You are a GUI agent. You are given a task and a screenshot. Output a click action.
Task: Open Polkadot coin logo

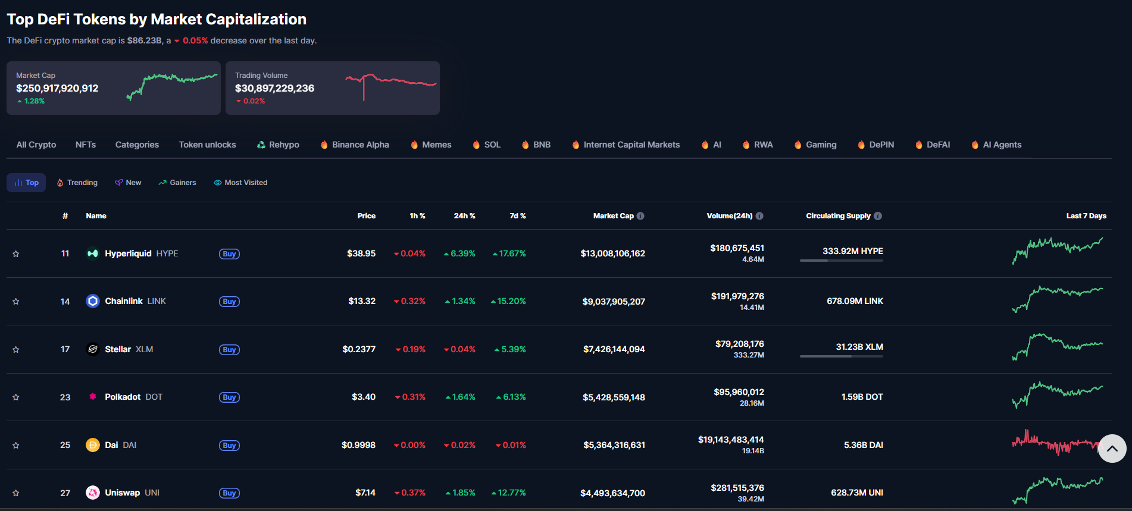93,397
